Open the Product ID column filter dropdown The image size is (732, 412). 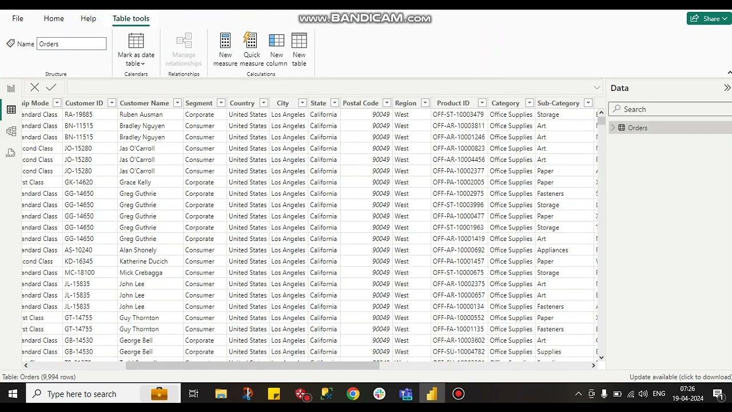(x=482, y=103)
